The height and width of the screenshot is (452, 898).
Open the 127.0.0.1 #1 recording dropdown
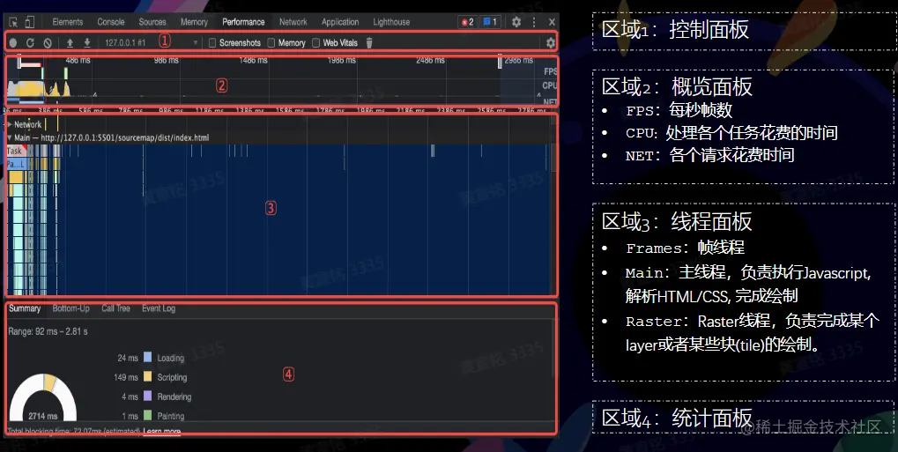coord(152,43)
